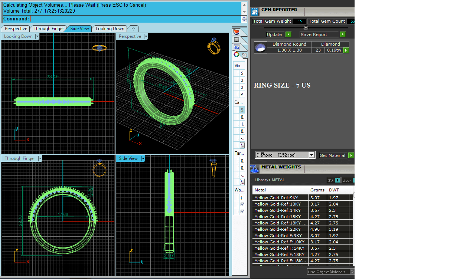Click the green arrow beside Set Material
The image size is (473, 279).
(351, 155)
